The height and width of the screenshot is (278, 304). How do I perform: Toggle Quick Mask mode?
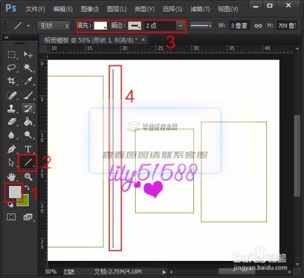(x=11, y=217)
